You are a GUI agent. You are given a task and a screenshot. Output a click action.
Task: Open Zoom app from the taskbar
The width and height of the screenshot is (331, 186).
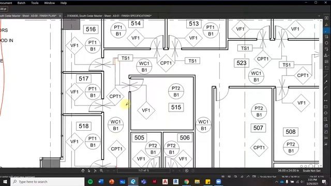218,181
